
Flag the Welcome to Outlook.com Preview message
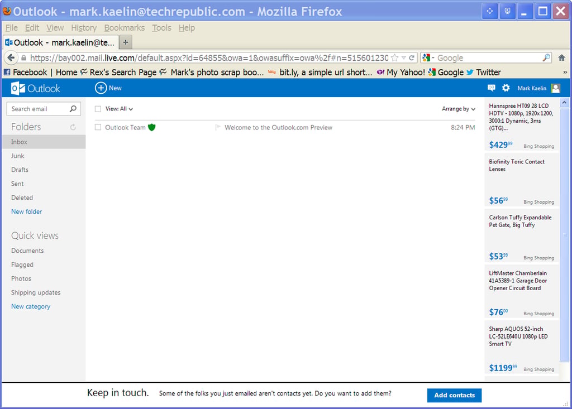pyautogui.click(x=218, y=127)
